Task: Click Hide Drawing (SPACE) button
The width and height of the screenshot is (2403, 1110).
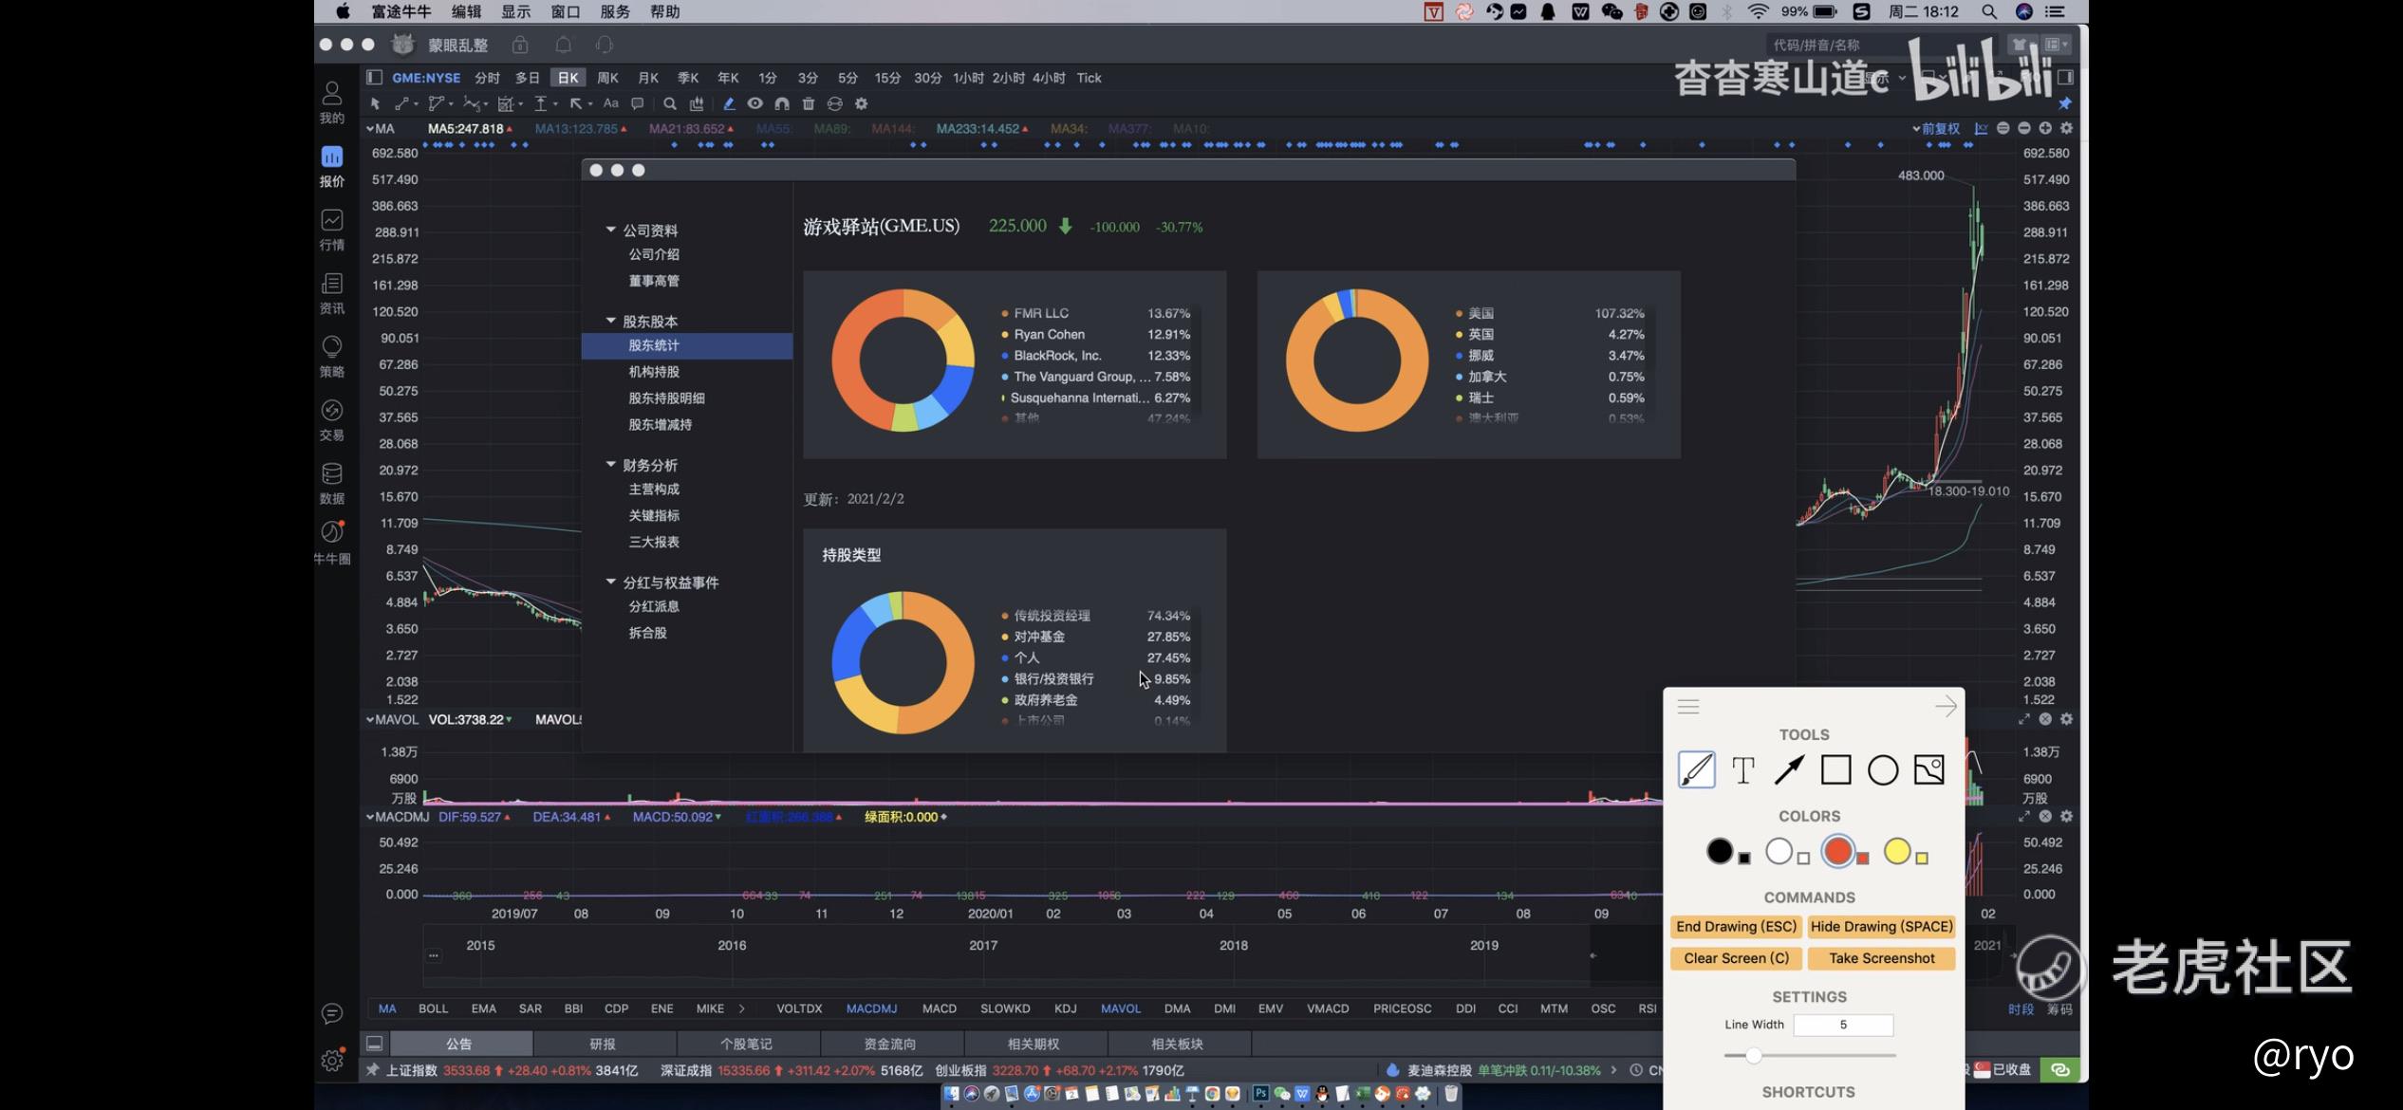Action: coord(1881,927)
